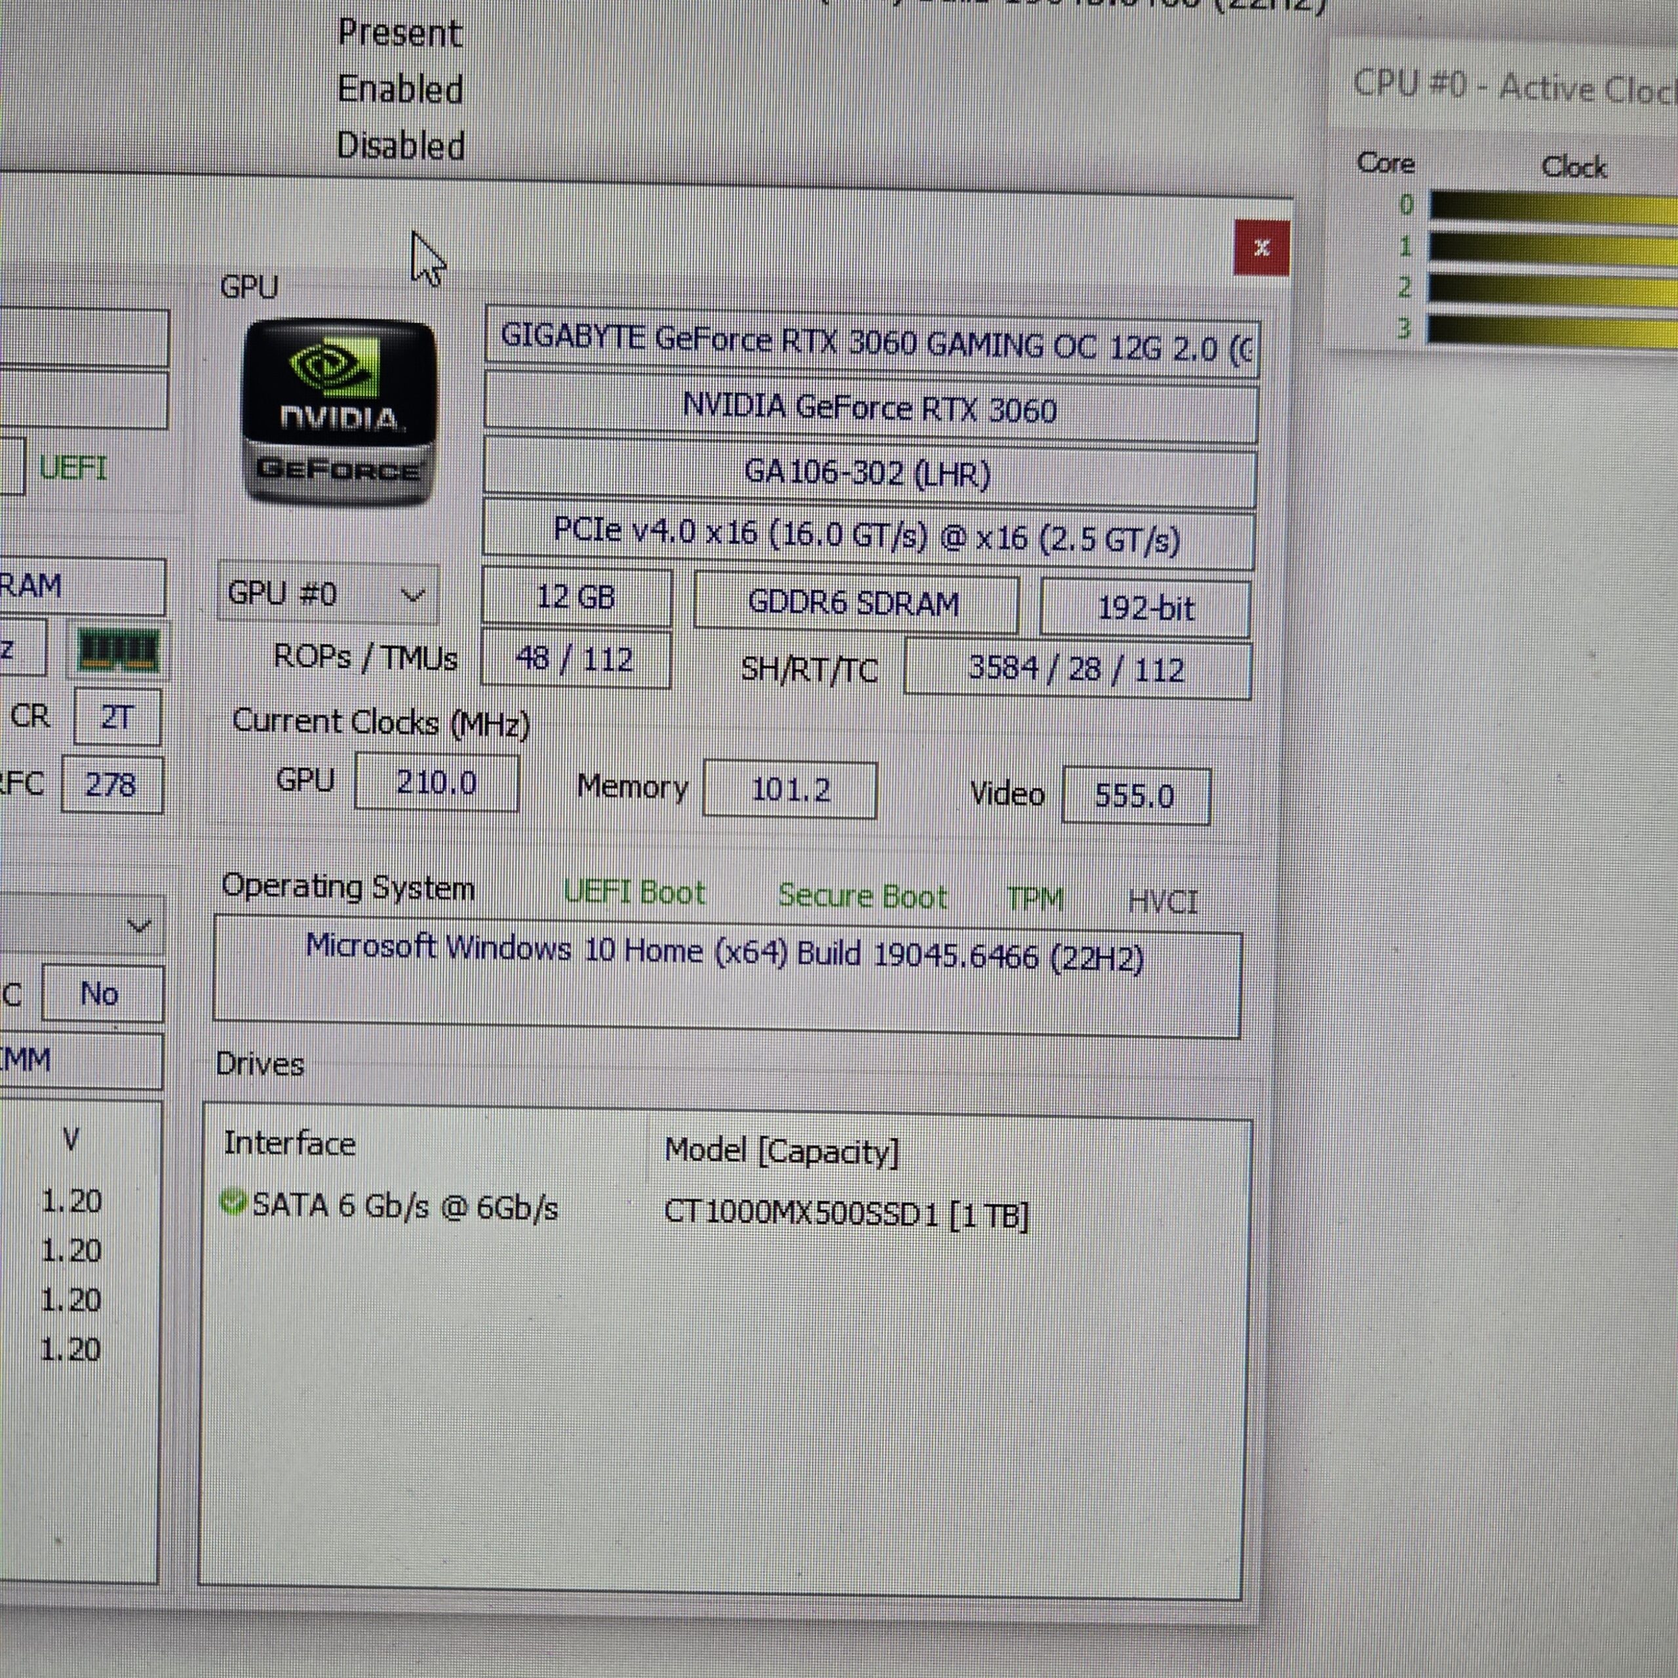
Task: Click the Disabled text in background window
Action: coord(400,146)
